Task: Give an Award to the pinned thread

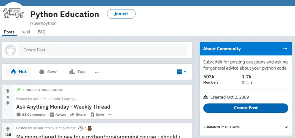Action: pyautogui.click(x=58, y=115)
